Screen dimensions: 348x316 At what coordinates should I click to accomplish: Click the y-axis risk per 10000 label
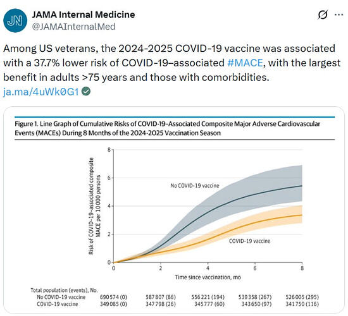coord(94,206)
